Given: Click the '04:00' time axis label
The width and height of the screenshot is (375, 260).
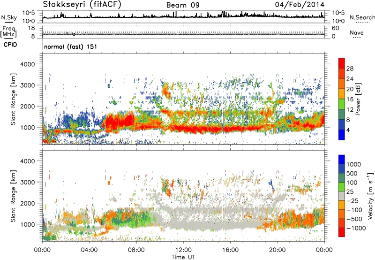Looking at the screenshot, I should [x=89, y=250].
